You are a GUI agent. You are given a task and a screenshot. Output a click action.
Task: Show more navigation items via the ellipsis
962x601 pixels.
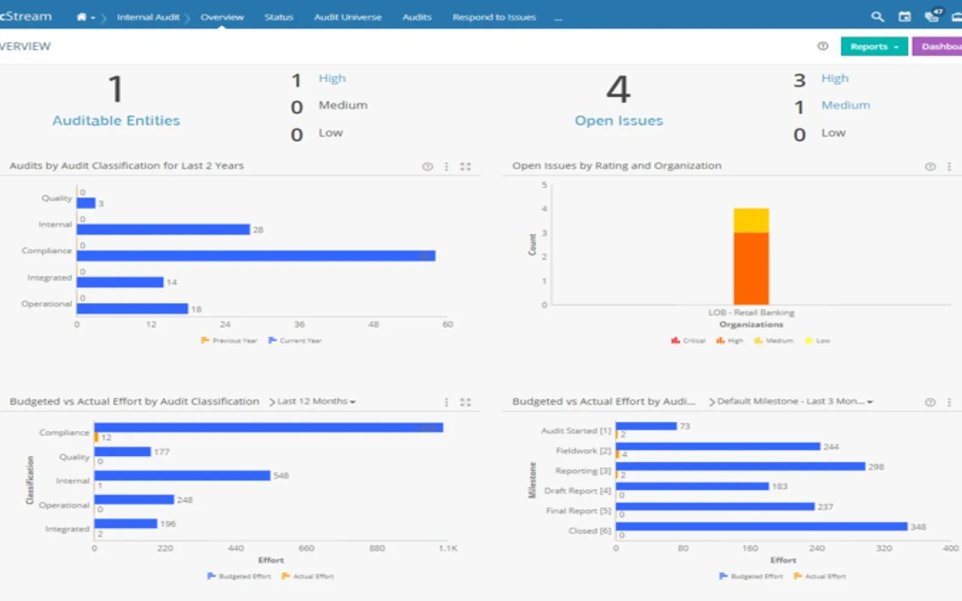coord(558,18)
